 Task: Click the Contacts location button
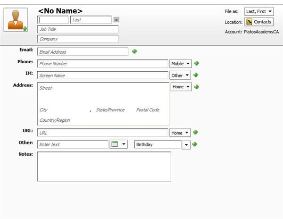pyautogui.click(x=259, y=22)
